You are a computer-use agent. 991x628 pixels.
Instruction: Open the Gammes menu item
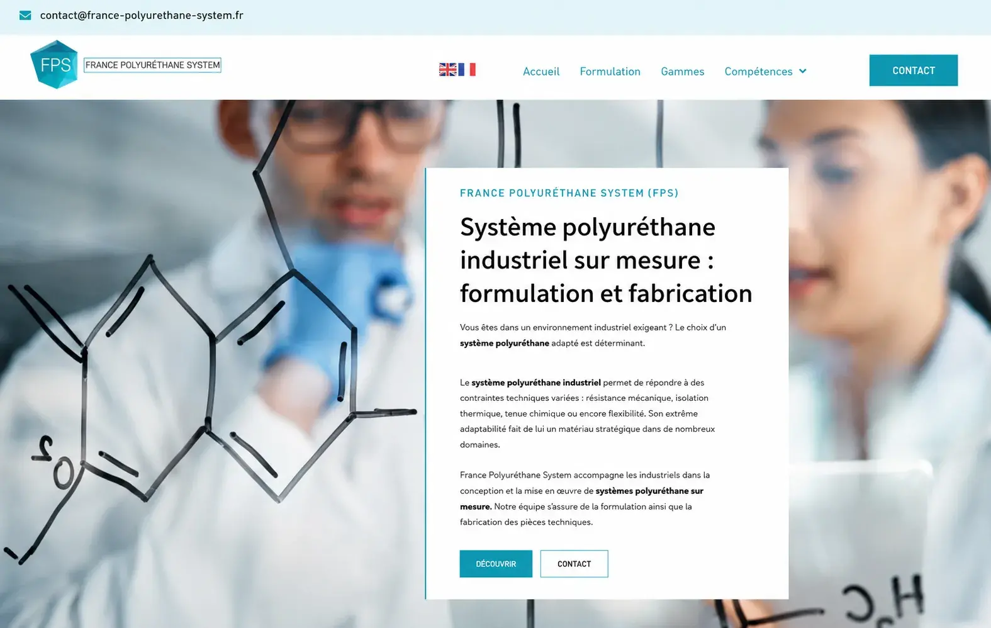[x=683, y=72]
